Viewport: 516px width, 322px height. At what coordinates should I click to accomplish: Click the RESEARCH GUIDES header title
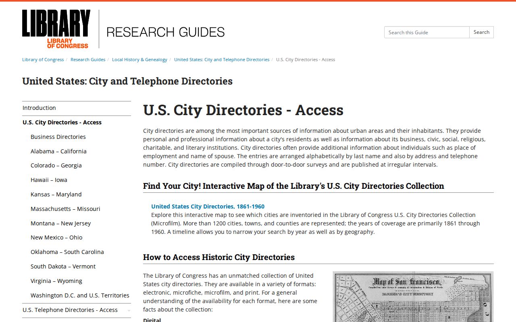[166, 32]
